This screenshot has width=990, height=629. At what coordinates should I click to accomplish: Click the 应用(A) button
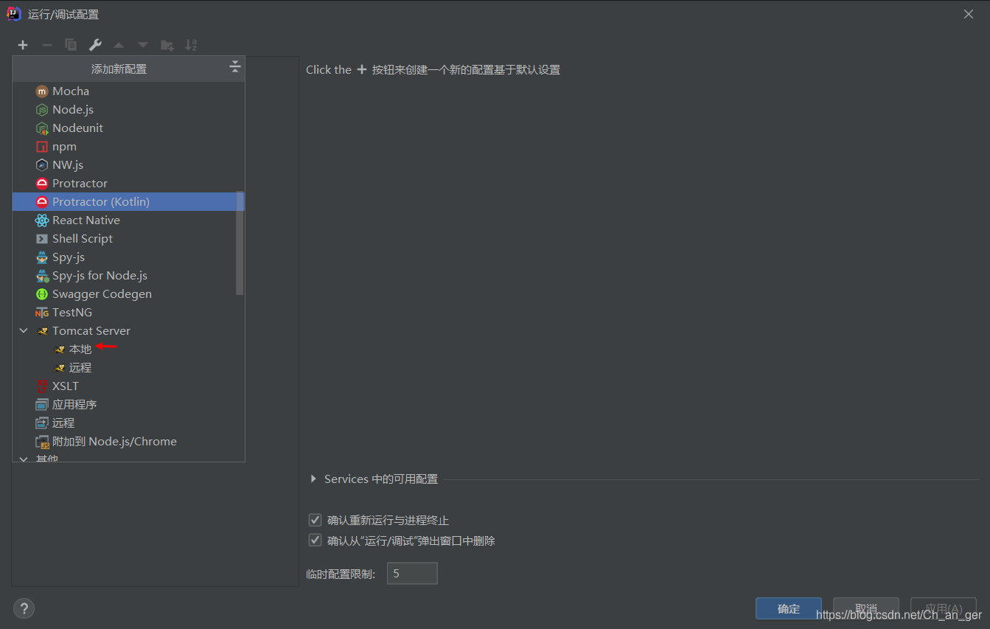(x=944, y=608)
